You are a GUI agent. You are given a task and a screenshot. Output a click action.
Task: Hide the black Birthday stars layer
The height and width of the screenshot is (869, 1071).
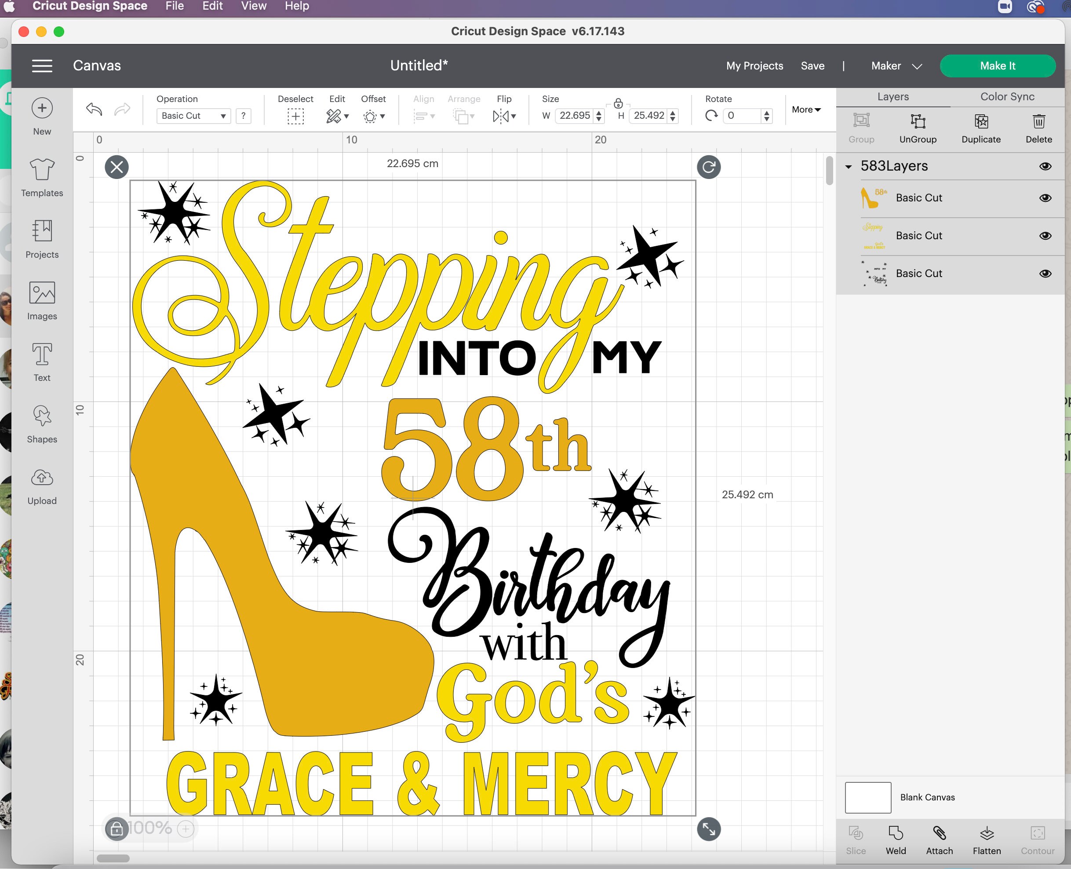coord(1045,273)
